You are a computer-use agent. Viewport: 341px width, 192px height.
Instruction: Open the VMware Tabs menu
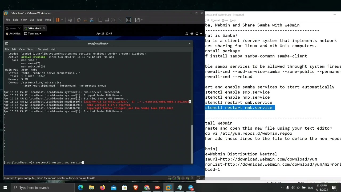coord(39,20)
